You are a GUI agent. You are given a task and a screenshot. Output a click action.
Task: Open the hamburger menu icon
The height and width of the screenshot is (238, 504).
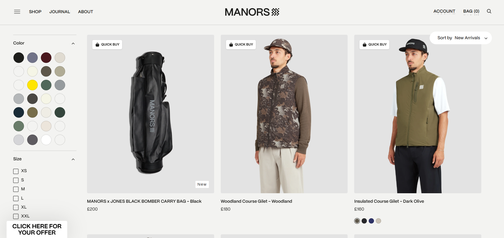(17, 12)
